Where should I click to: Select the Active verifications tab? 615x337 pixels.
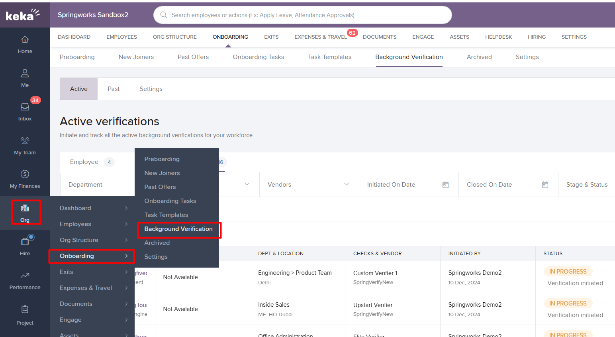[x=79, y=89]
